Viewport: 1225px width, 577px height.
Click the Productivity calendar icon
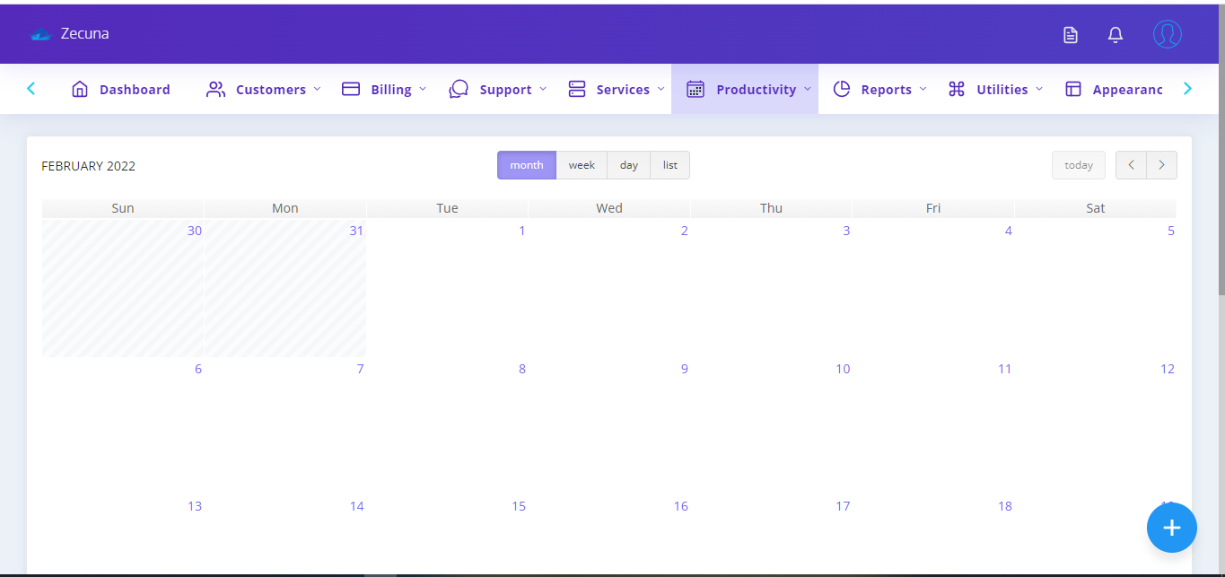click(695, 89)
